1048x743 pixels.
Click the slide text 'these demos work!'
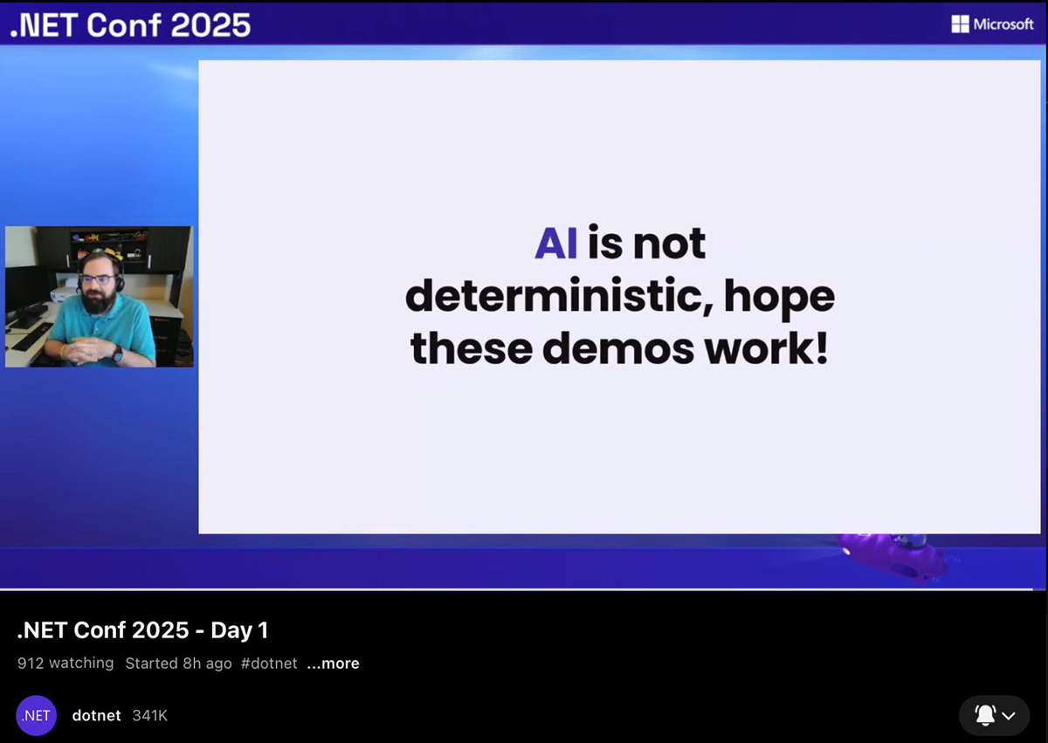point(619,348)
